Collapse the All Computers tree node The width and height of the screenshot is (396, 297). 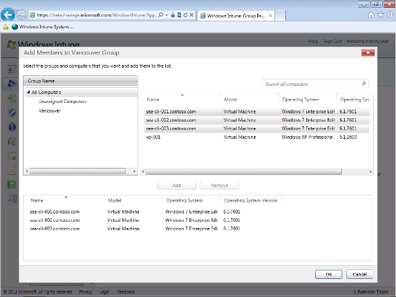[x=28, y=92]
